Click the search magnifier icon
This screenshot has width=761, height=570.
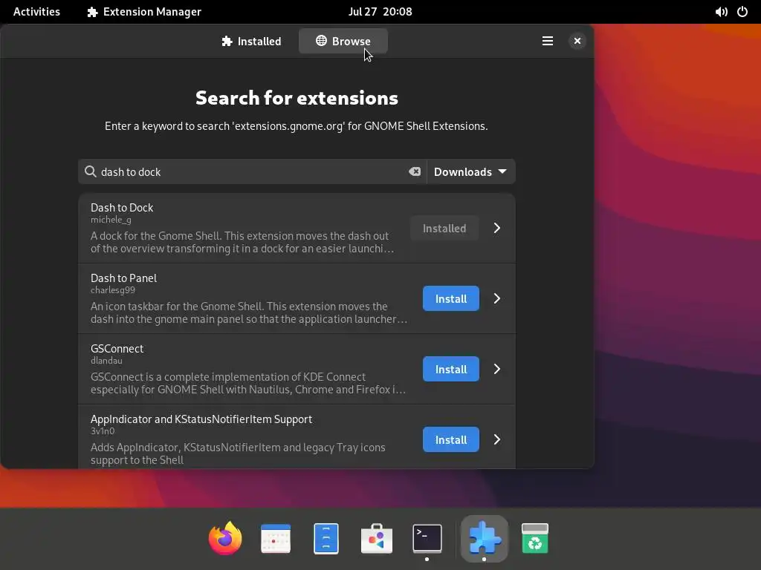coord(90,171)
